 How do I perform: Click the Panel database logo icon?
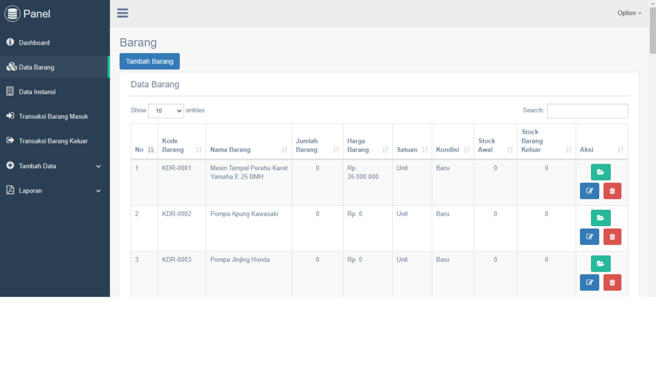pyautogui.click(x=12, y=14)
